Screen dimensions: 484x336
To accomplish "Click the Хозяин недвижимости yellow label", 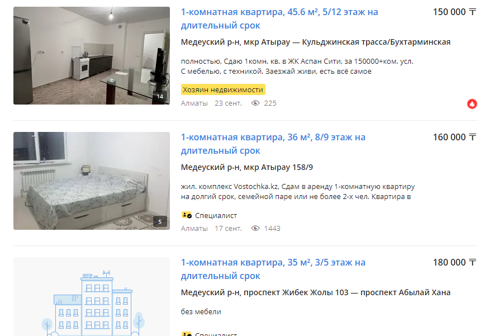I will [223, 89].
